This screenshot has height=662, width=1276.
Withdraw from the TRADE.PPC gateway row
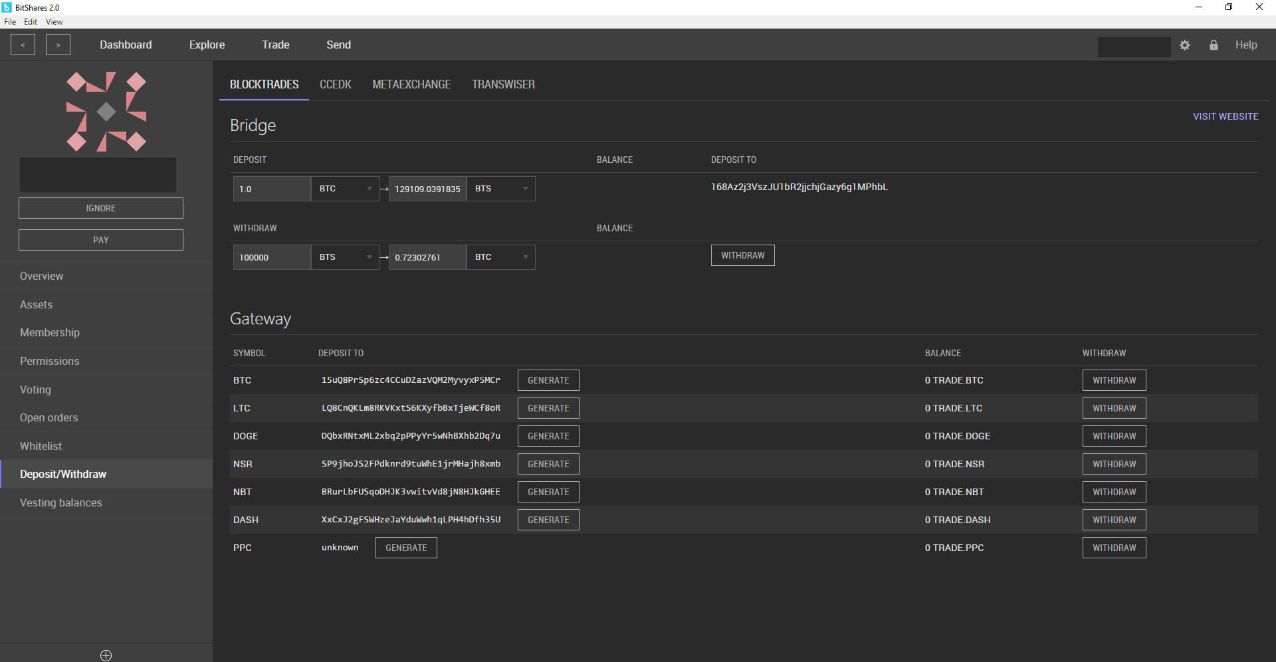1115,548
